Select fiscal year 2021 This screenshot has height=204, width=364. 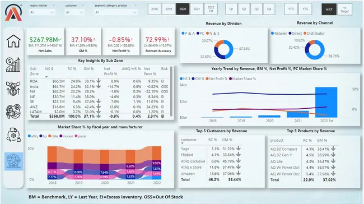(197, 9)
